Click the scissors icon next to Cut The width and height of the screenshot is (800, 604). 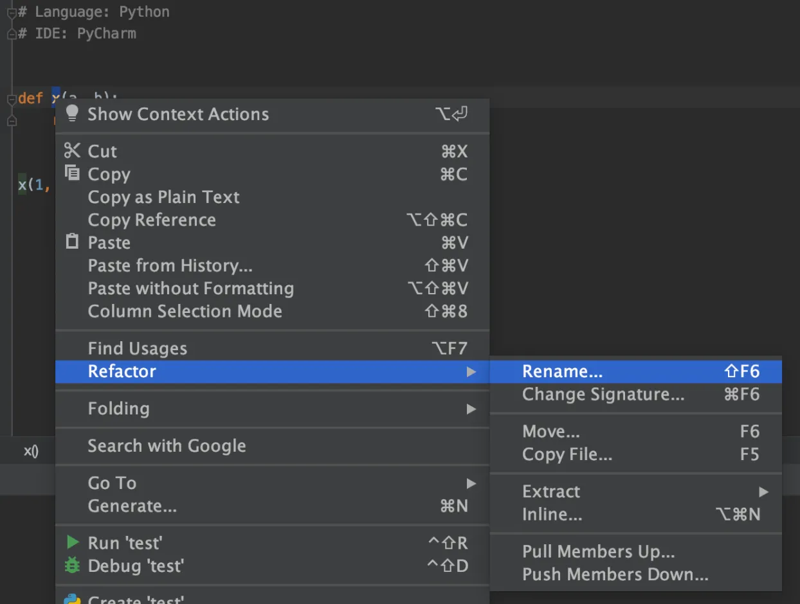tap(72, 151)
